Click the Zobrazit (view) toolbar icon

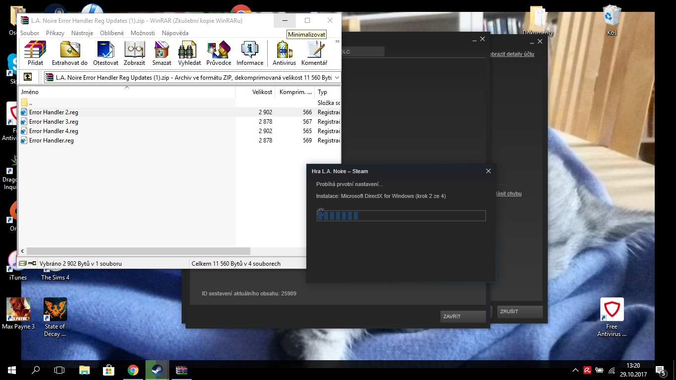click(134, 53)
